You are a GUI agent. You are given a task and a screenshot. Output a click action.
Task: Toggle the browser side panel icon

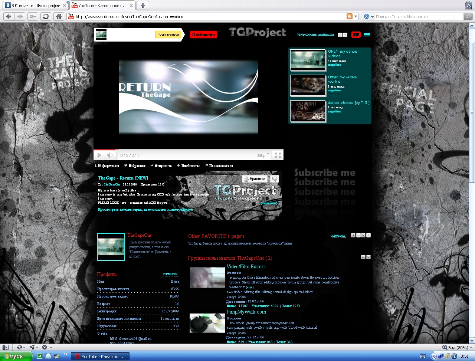coord(6,347)
